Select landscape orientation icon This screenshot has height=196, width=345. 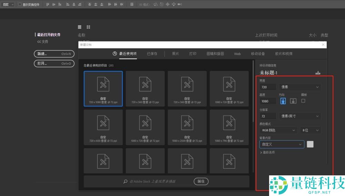pyautogui.click(x=293, y=101)
